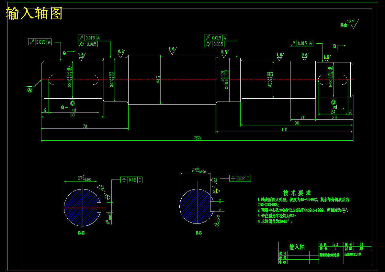Screen dimensions: 385x272
Task: Click the "其余" 12.5 roughness note
Action: [349, 24]
